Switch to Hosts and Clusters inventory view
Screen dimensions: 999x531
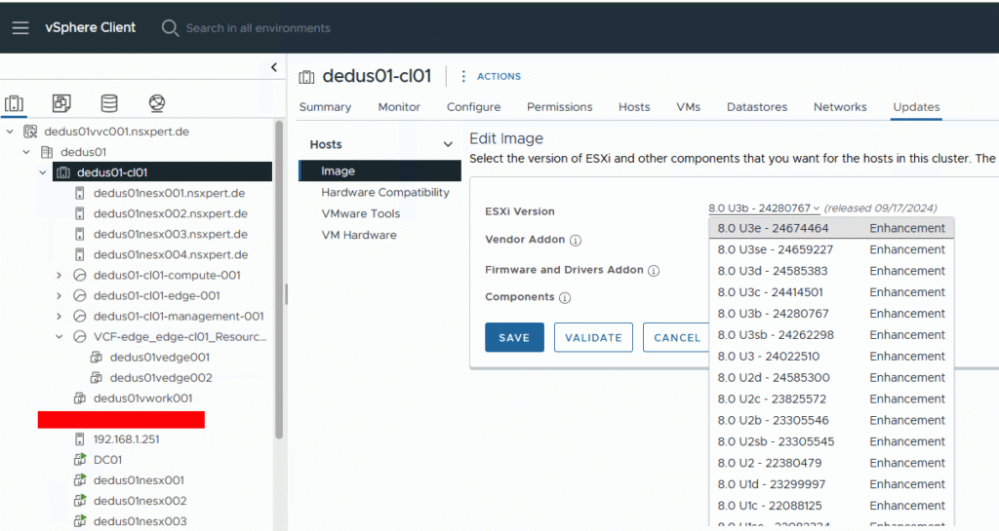[x=15, y=103]
